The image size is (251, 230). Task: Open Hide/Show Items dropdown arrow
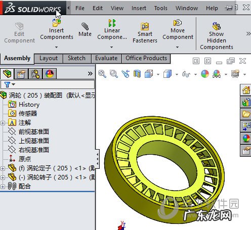(195, 74)
